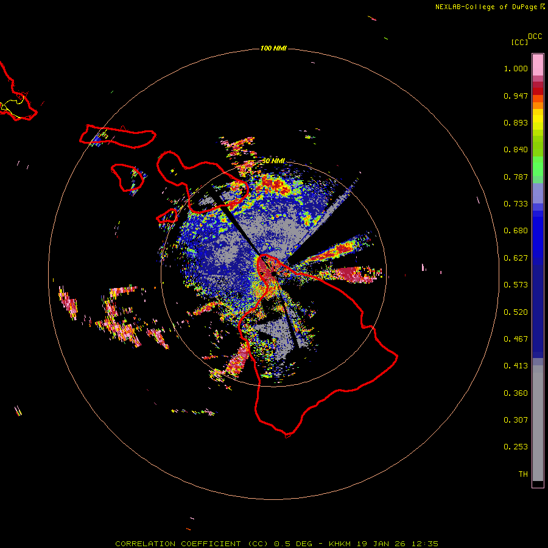Click the 0.413 color scale value
Viewport: 548px width, 548px height.
click(516, 366)
